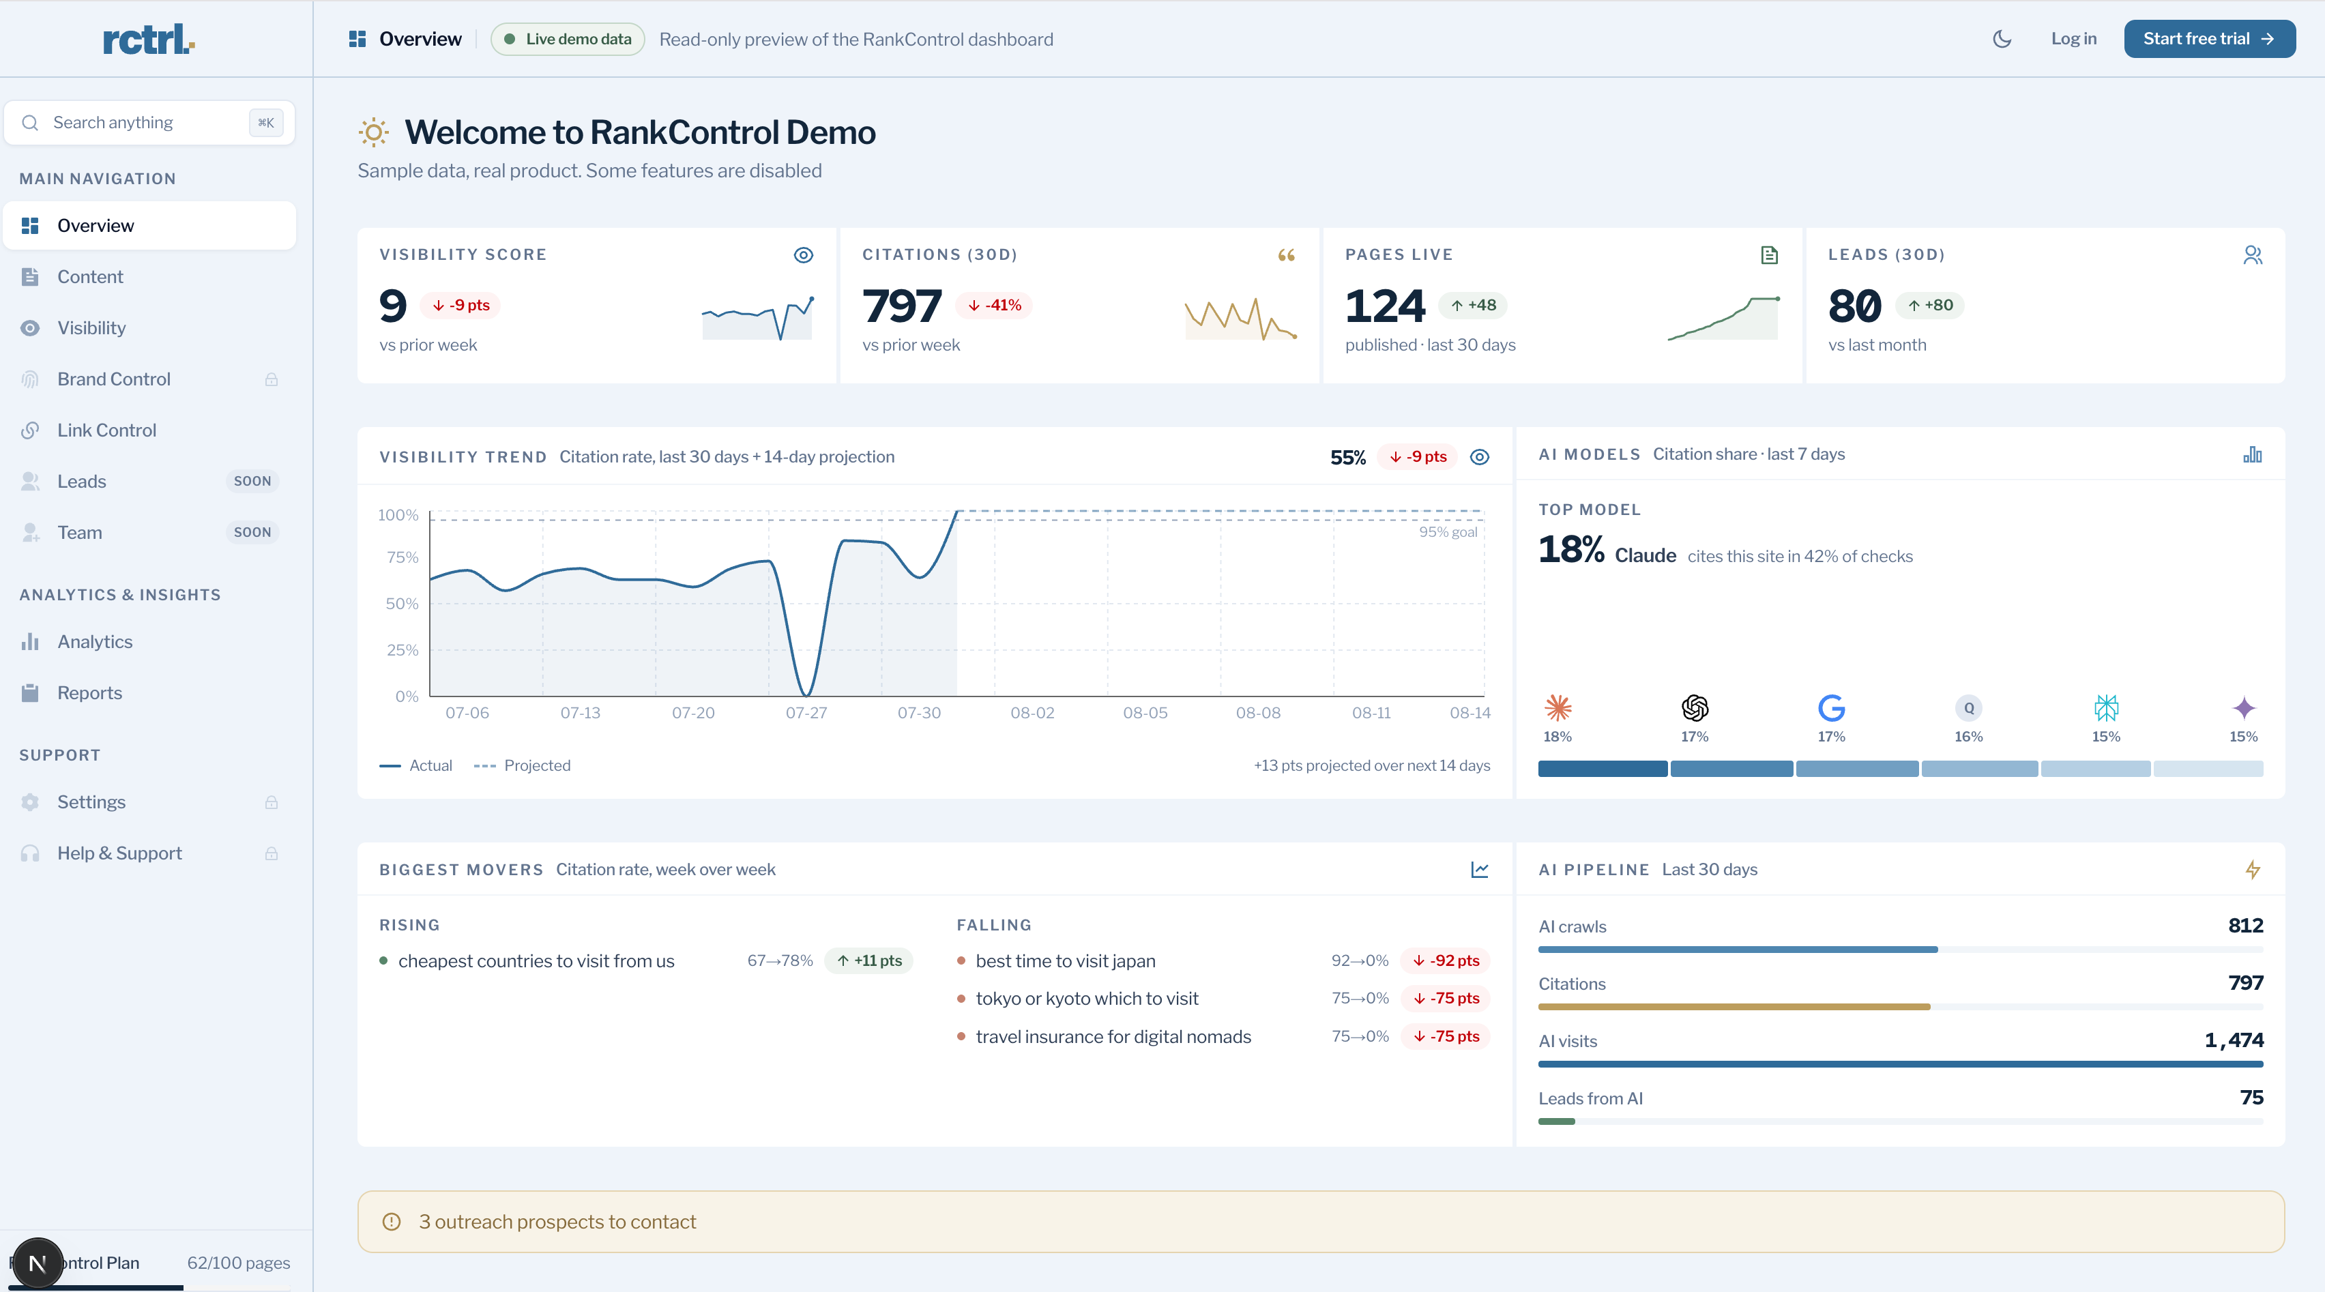Click Start free trial button

[2208, 39]
